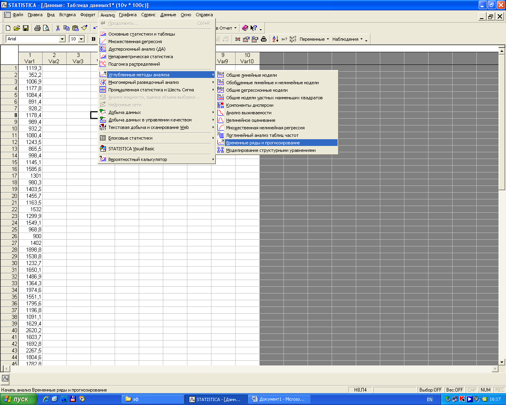The width and height of the screenshot is (506, 405).
Task: Click the пуск Start button
Action: (x=19, y=399)
